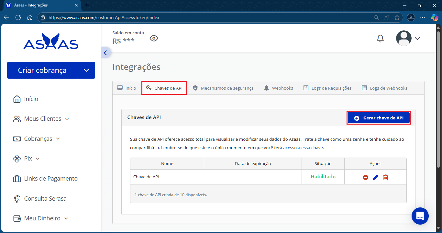Image resolution: width=442 pixels, height=233 pixels.
Task: Open the chat support bubble
Action: point(420,216)
